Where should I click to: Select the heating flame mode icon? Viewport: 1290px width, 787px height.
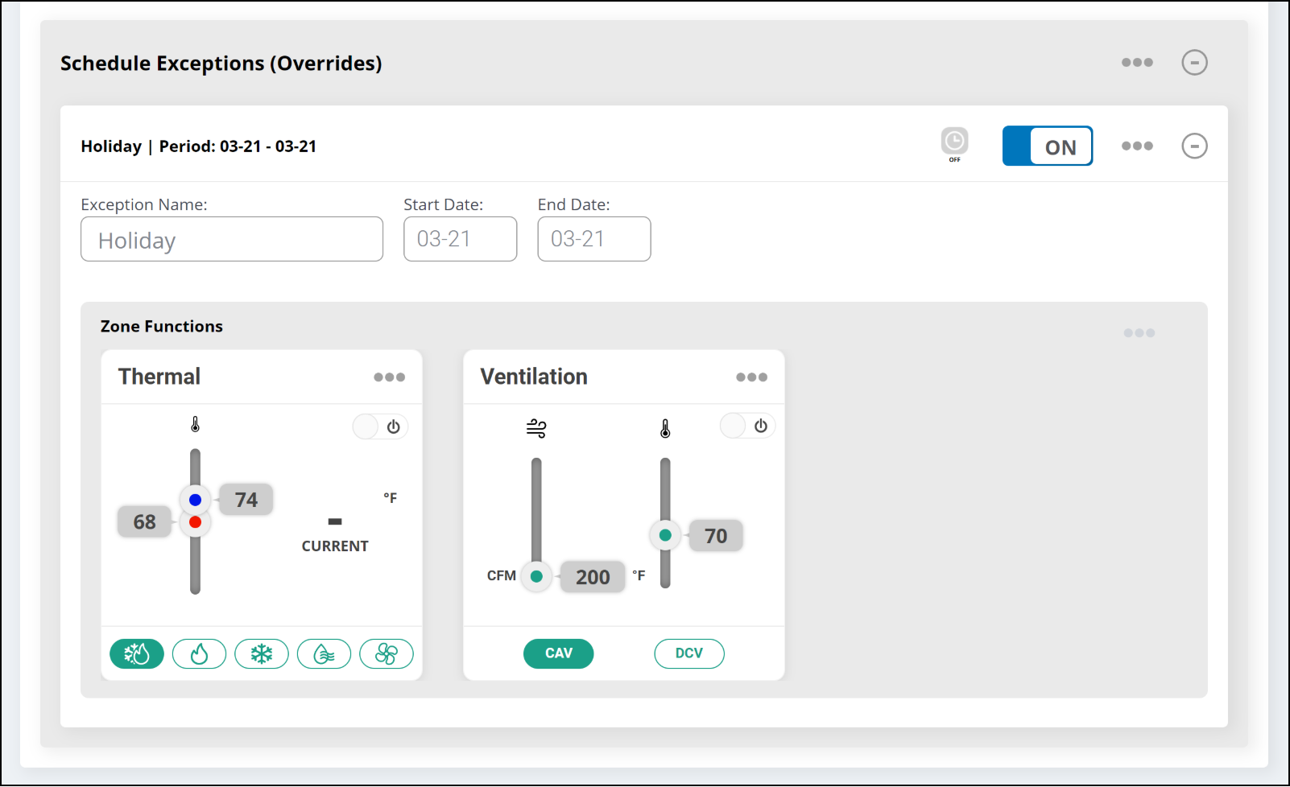[x=199, y=654]
